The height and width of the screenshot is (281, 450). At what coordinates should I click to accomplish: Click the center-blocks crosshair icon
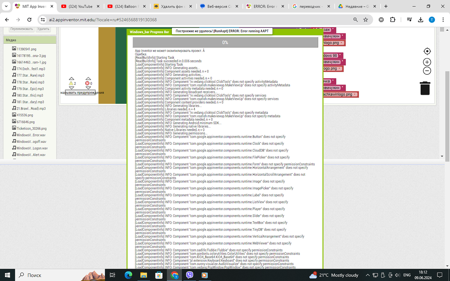point(427,51)
